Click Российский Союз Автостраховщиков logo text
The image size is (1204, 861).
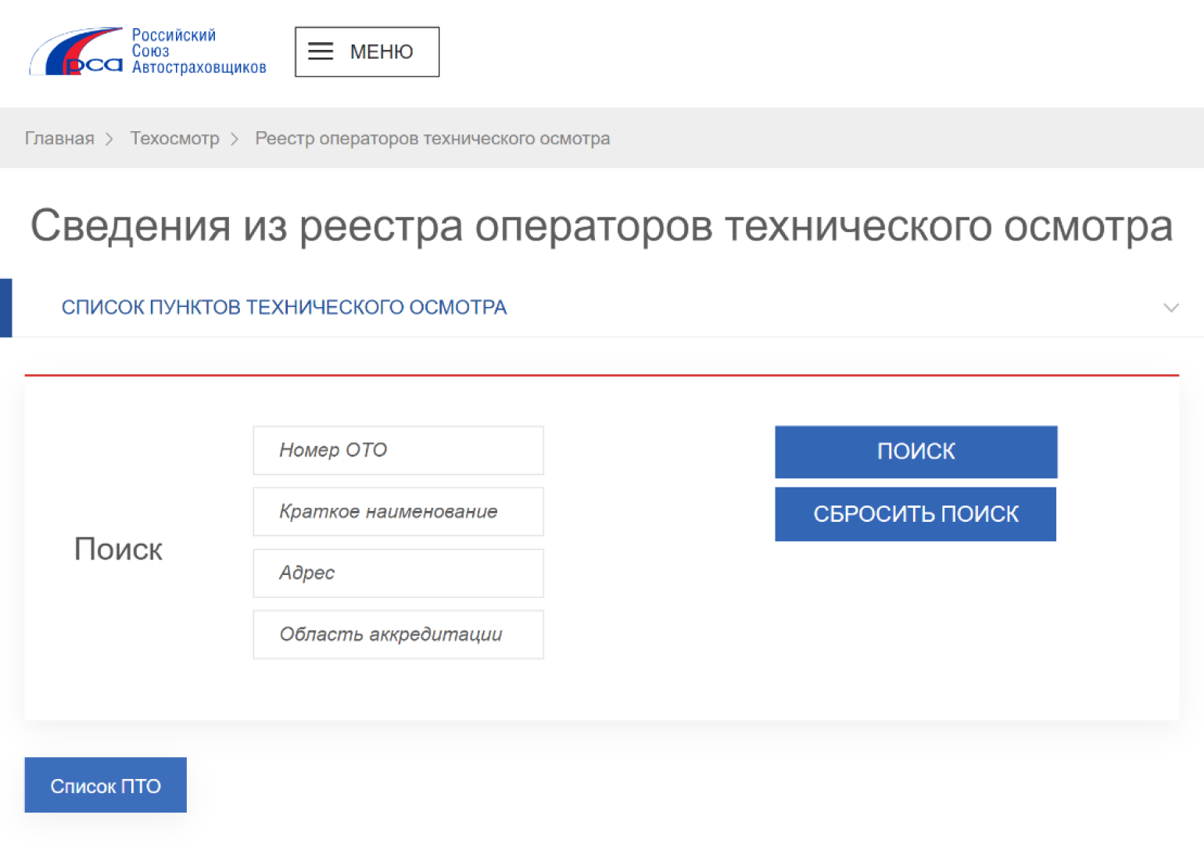point(199,52)
